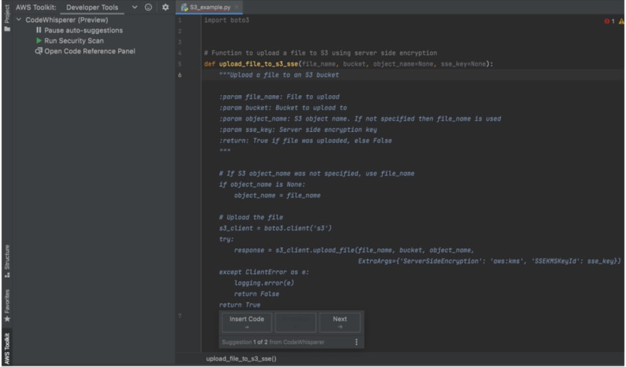
Task: Open the Favorites tool window tab
Action: (7, 306)
